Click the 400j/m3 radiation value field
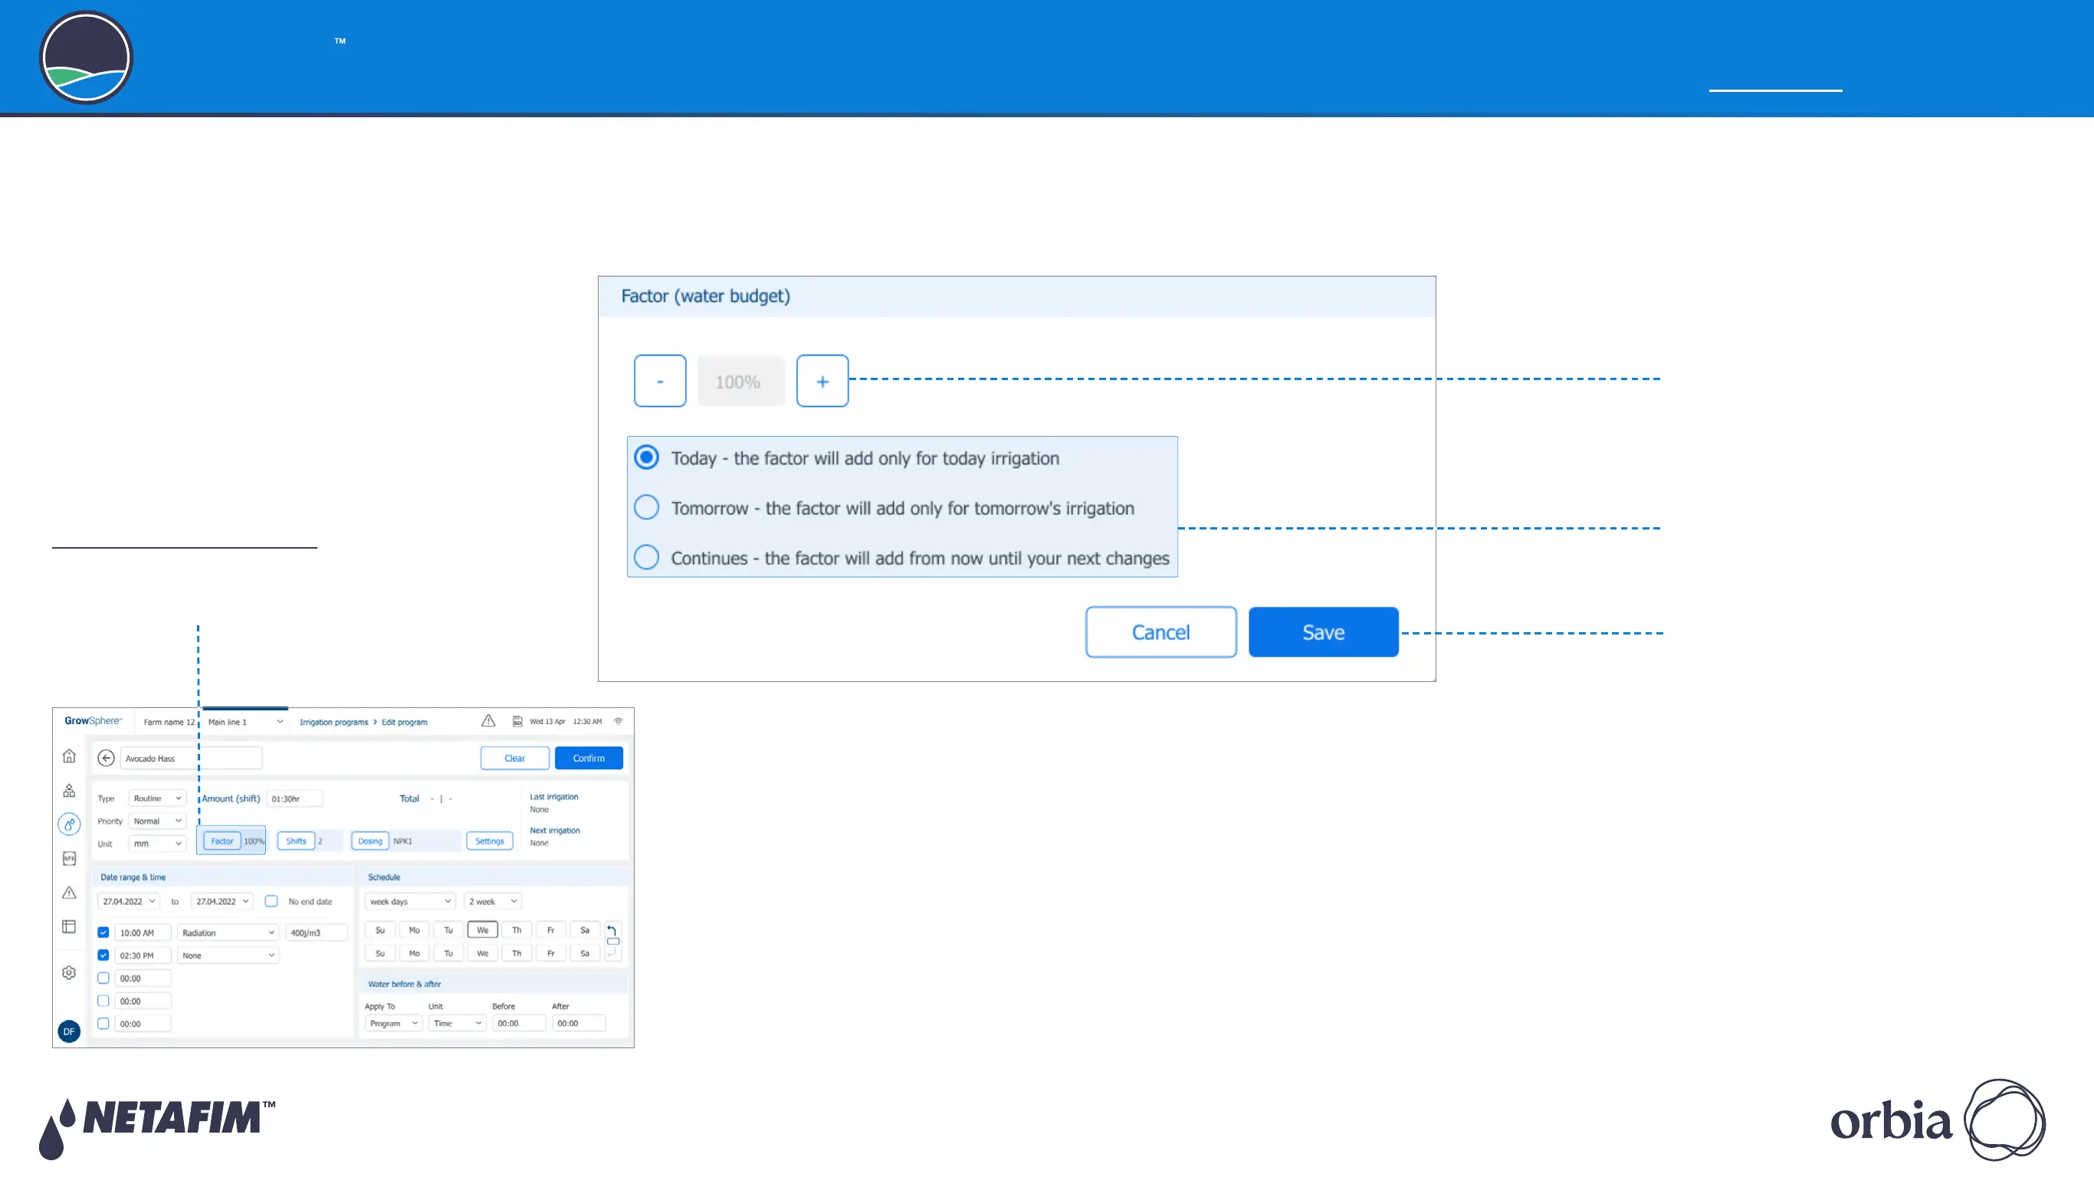 coord(317,933)
